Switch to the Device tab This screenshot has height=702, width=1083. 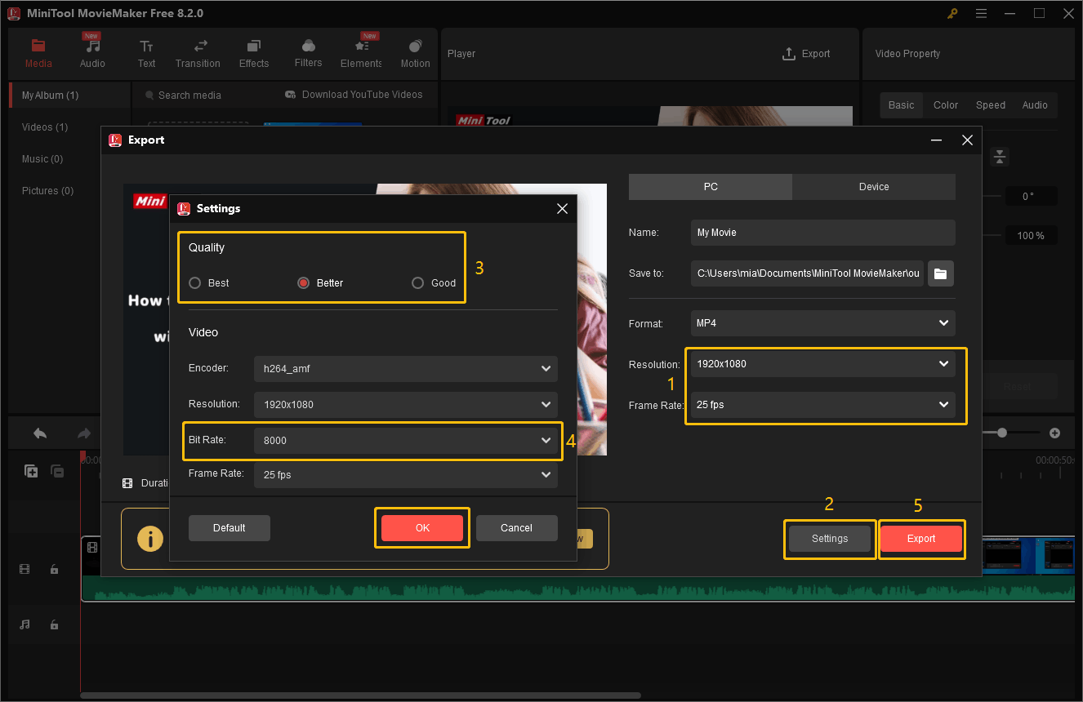pyautogui.click(x=874, y=187)
